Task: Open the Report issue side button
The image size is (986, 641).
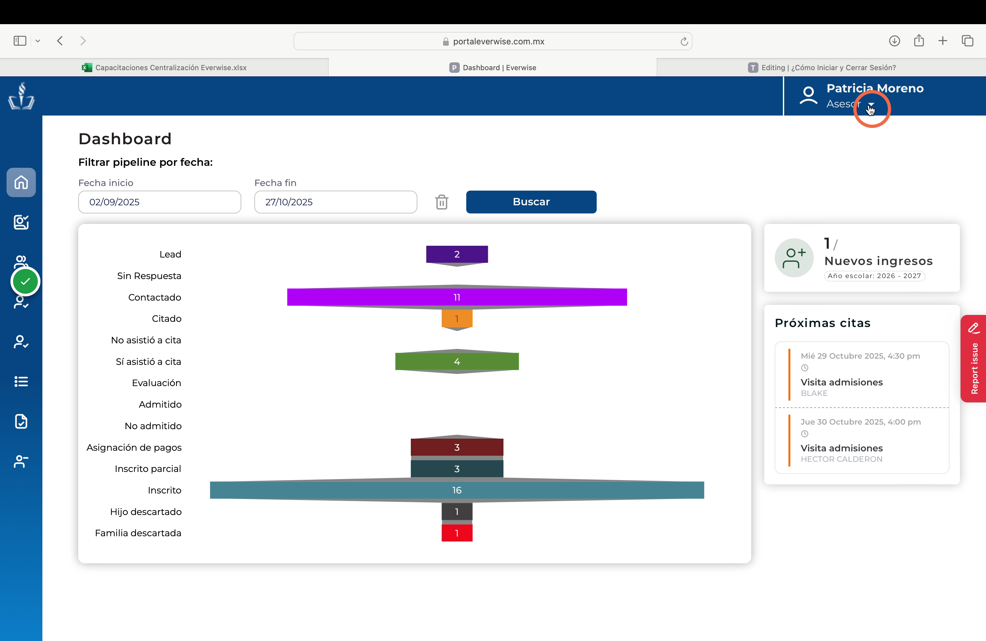Action: coord(974,359)
